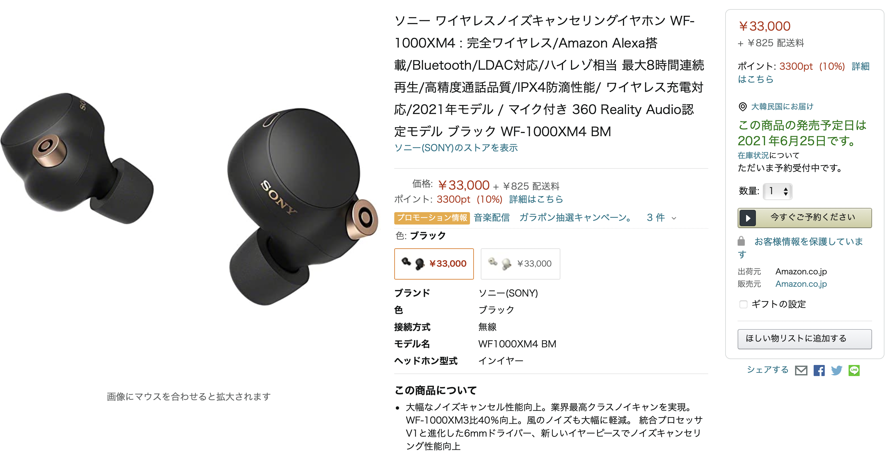Viewport: 891px width, 451px height.
Task: Expand the 3 件 promotions chevron
Action: (674, 218)
